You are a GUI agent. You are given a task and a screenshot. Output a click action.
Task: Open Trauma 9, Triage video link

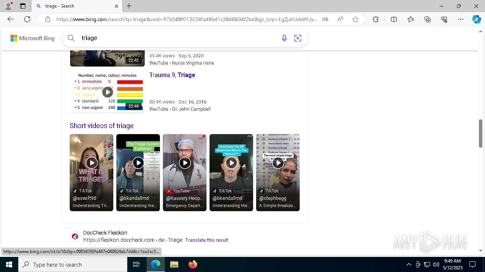172,75
